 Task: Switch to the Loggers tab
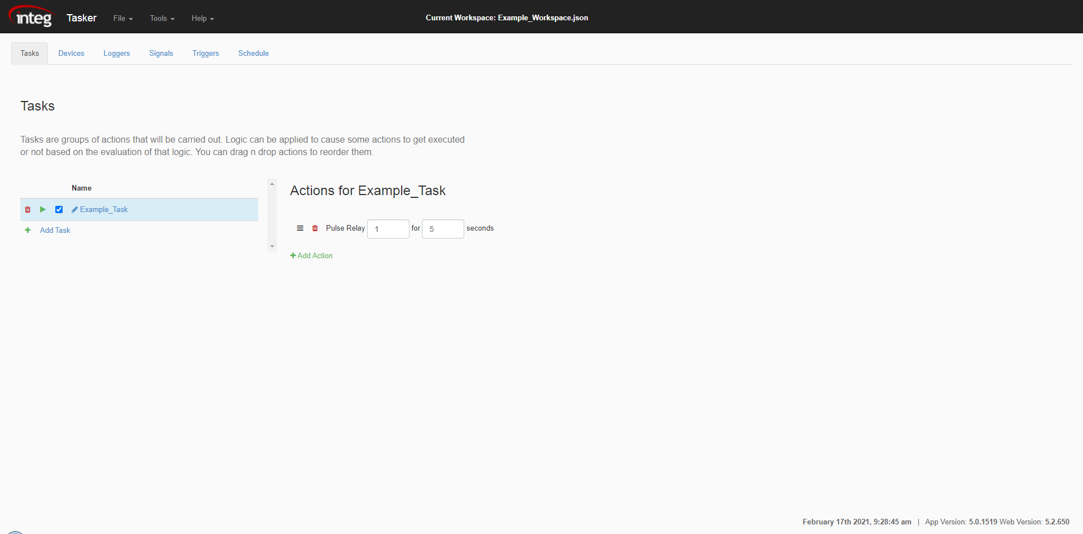click(117, 53)
